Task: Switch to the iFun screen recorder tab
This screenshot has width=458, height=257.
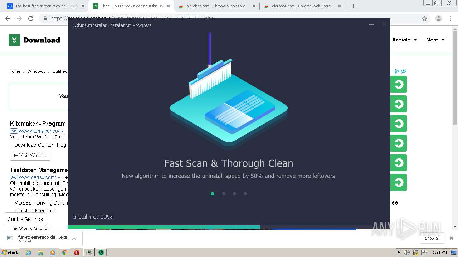Action: (45, 6)
